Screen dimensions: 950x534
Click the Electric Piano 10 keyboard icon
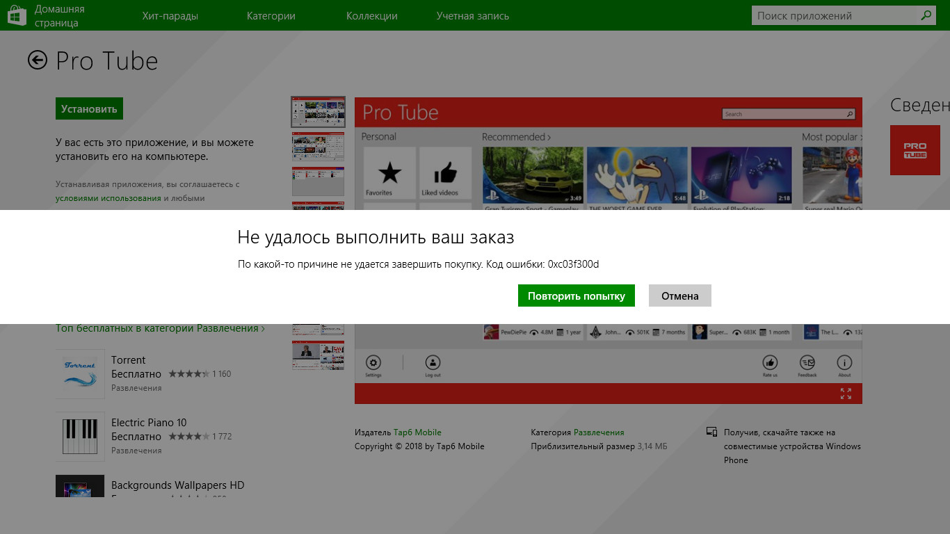(x=80, y=437)
